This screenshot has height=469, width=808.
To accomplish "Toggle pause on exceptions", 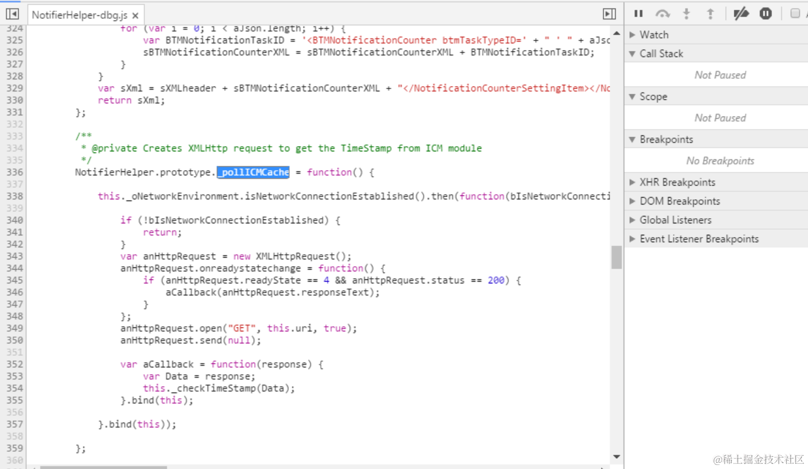I will pyautogui.click(x=766, y=14).
